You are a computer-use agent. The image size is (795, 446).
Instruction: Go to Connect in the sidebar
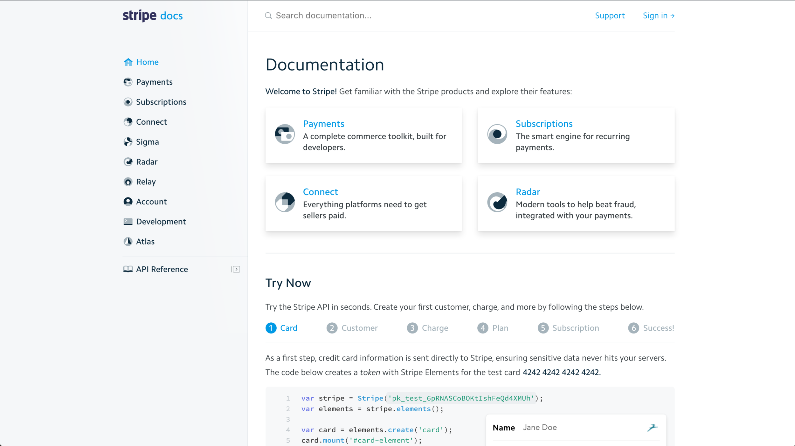pyautogui.click(x=145, y=122)
